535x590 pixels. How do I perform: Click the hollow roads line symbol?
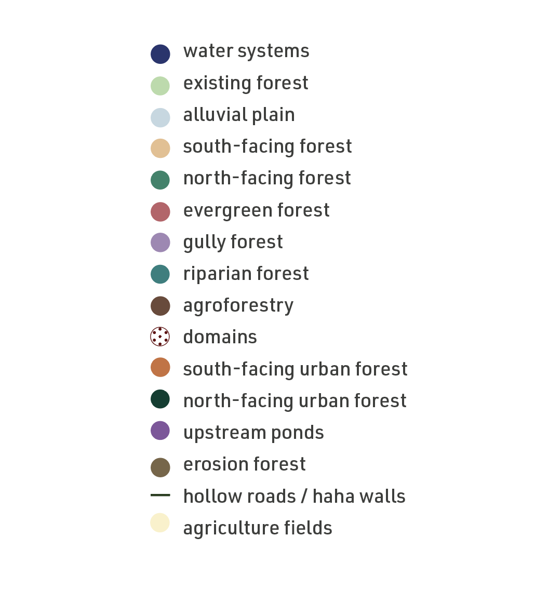[x=160, y=495]
